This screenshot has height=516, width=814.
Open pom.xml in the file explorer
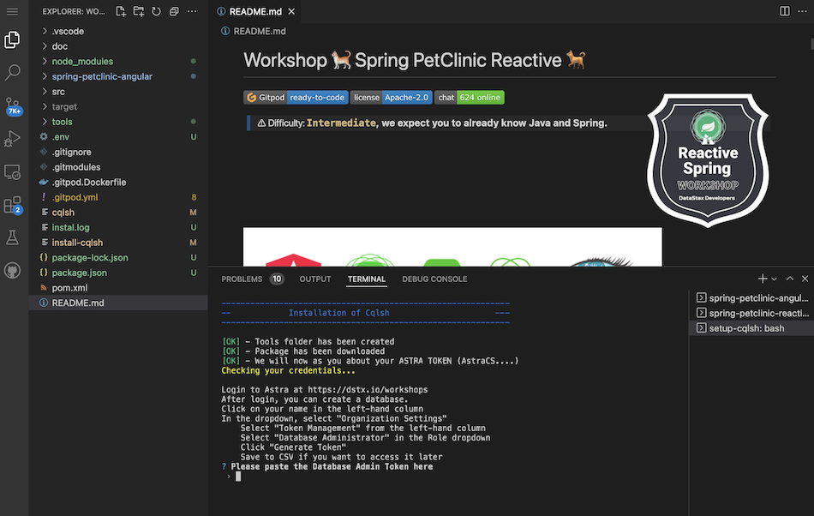pos(69,288)
